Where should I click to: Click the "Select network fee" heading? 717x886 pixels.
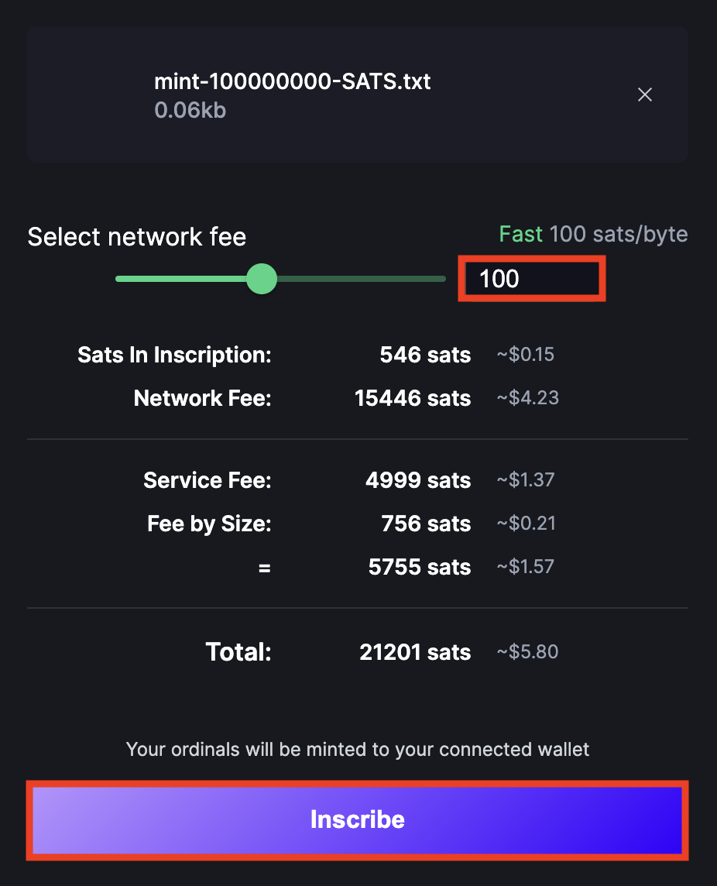coord(136,237)
